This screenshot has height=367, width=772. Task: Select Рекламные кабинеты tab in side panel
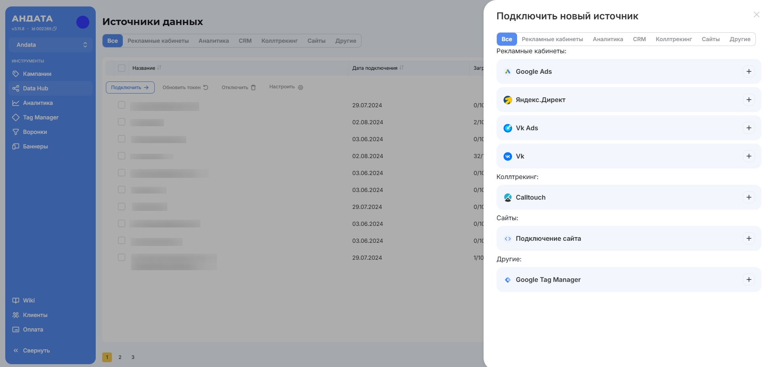click(552, 39)
